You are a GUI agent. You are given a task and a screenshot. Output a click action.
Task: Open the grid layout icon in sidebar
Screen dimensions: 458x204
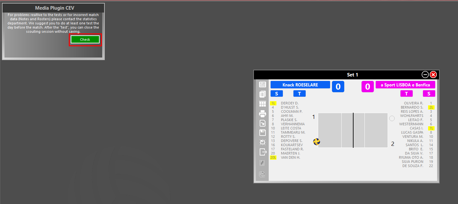(263, 104)
